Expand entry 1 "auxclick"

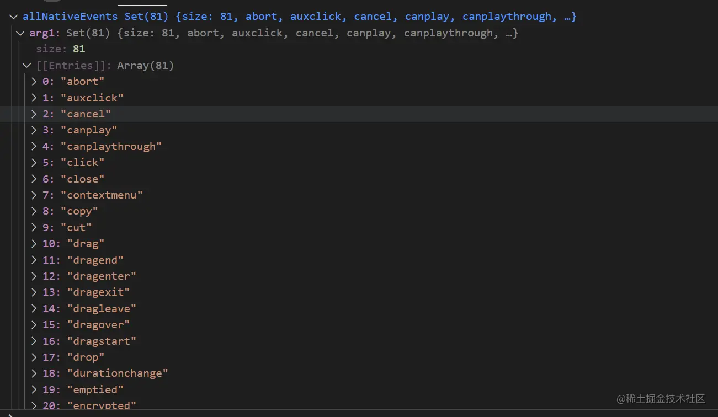pyautogui.click(x=34, y=98)
